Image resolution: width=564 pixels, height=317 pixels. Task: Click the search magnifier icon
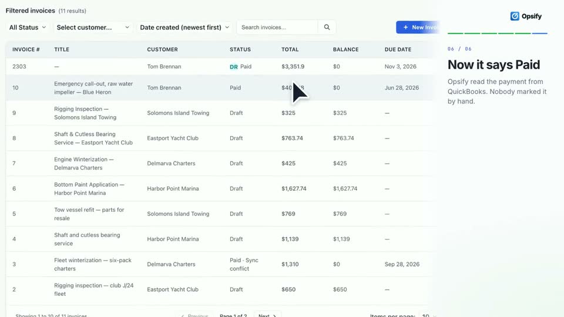tap(327, 28)
